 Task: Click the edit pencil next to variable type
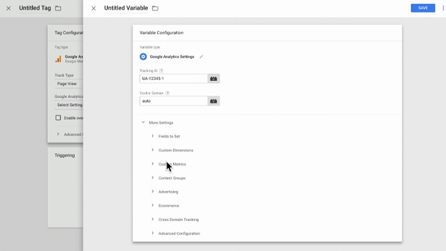click(201, 57)
